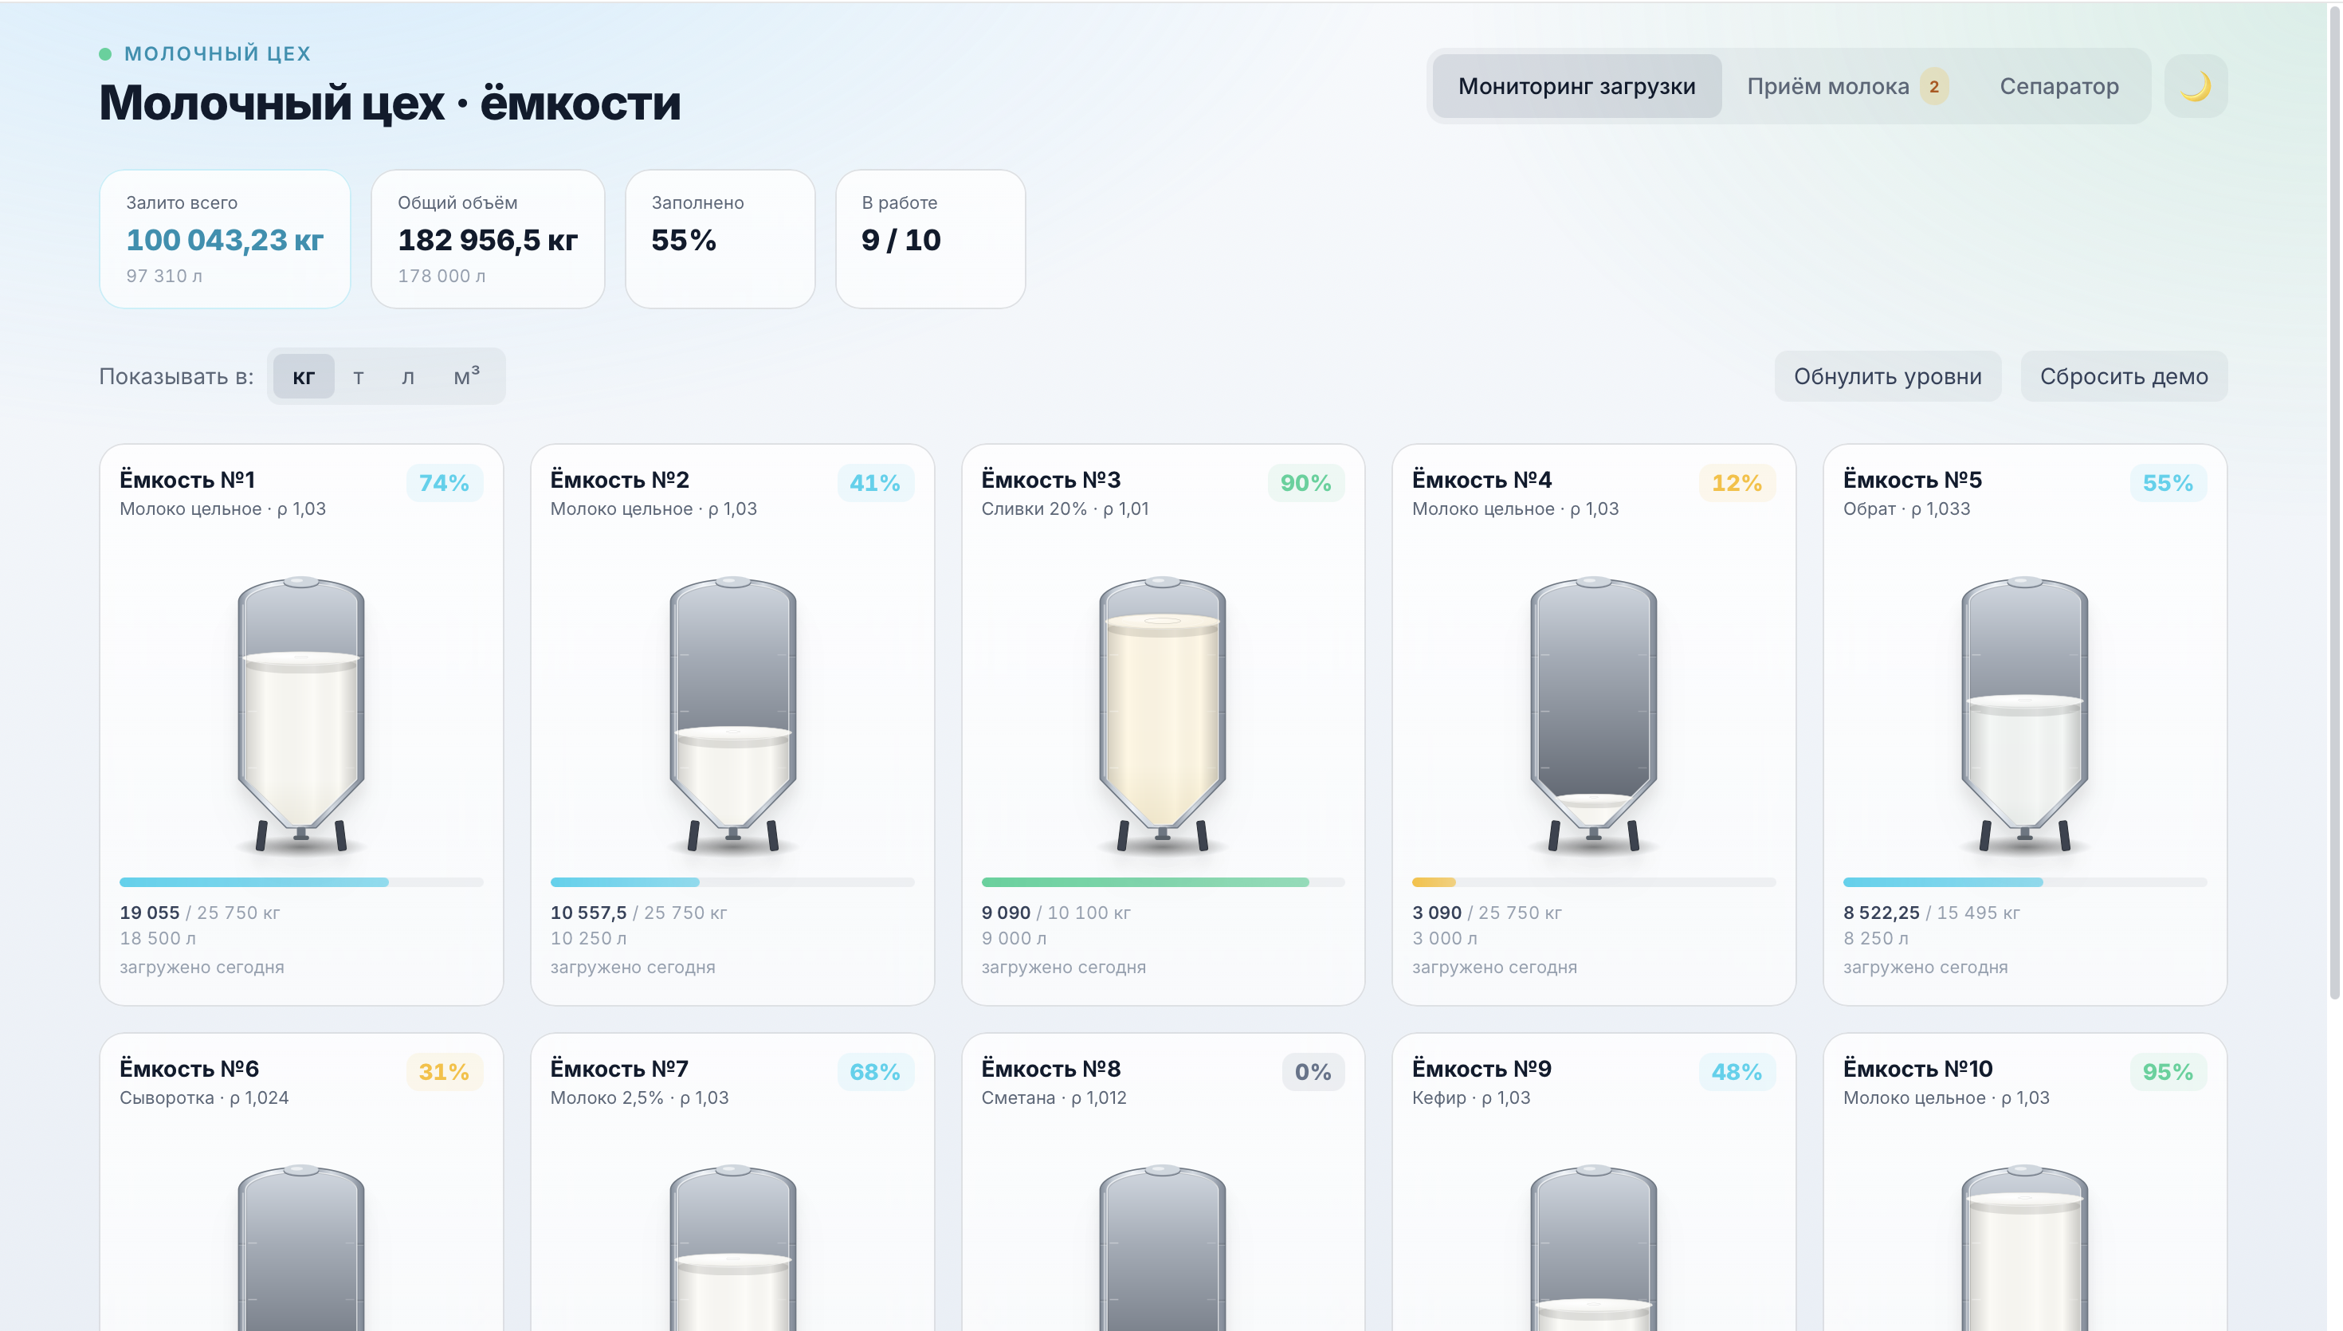2343x1331 pixels.
Task: Click the В работе 9 / 10 card
Action: point(930,238)
